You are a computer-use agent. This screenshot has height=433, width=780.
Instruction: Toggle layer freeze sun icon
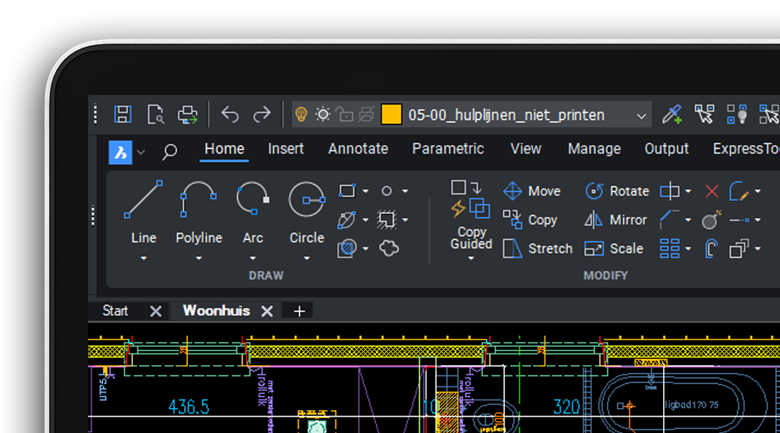pyautogui.click(x=323, y=115)
